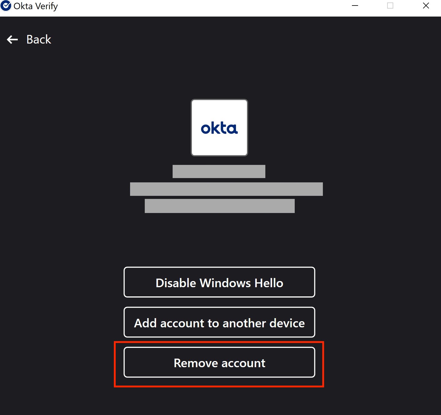The image size is (441, 415).
Task: Click the word "Hello" on the Disable button
Action: pyautogui.click(x=269, y=283)
